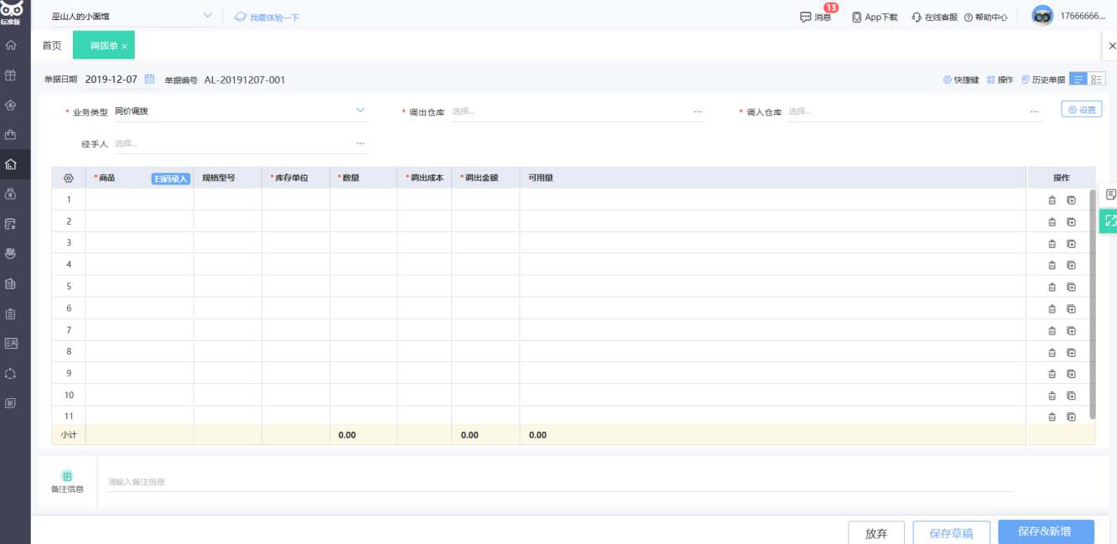Switch to the detailed card layout toggle
Screen dimensions: 1117x544
tap(1097, 80)
